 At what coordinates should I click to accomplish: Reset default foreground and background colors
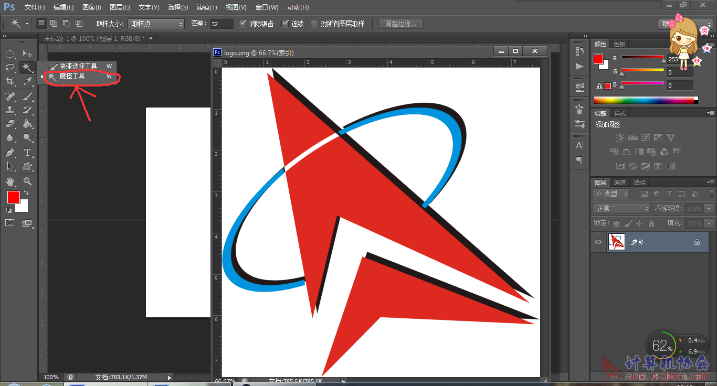(9, 210)
